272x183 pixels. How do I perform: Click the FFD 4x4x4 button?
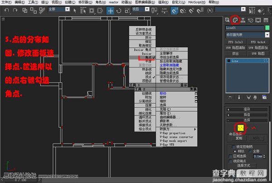[258, 42]
